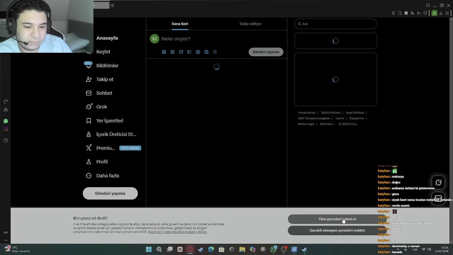The image size is (453, 255).
Task: Click the large Gönderi yayınla sidebar button
Action: point(110,193)
